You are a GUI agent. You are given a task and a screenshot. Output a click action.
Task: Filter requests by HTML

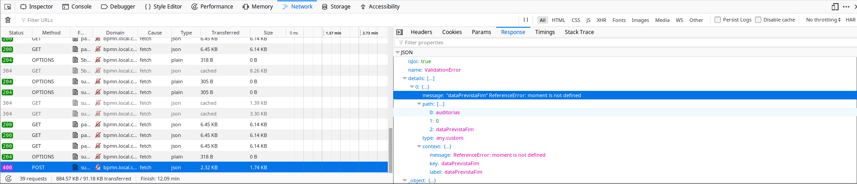(559, 20)
